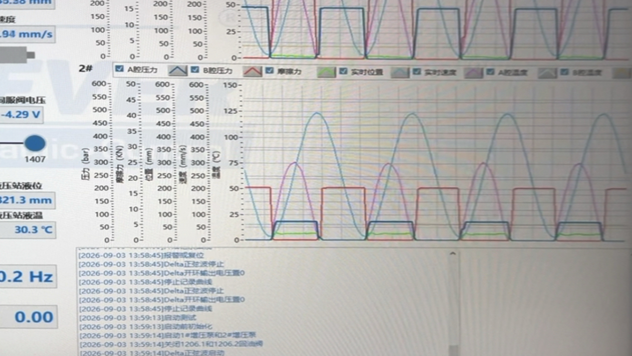The width and height of the screenshot is (632, 356).
Task: Open the A腔温度 curve style icon
Action: coord(548,73)
